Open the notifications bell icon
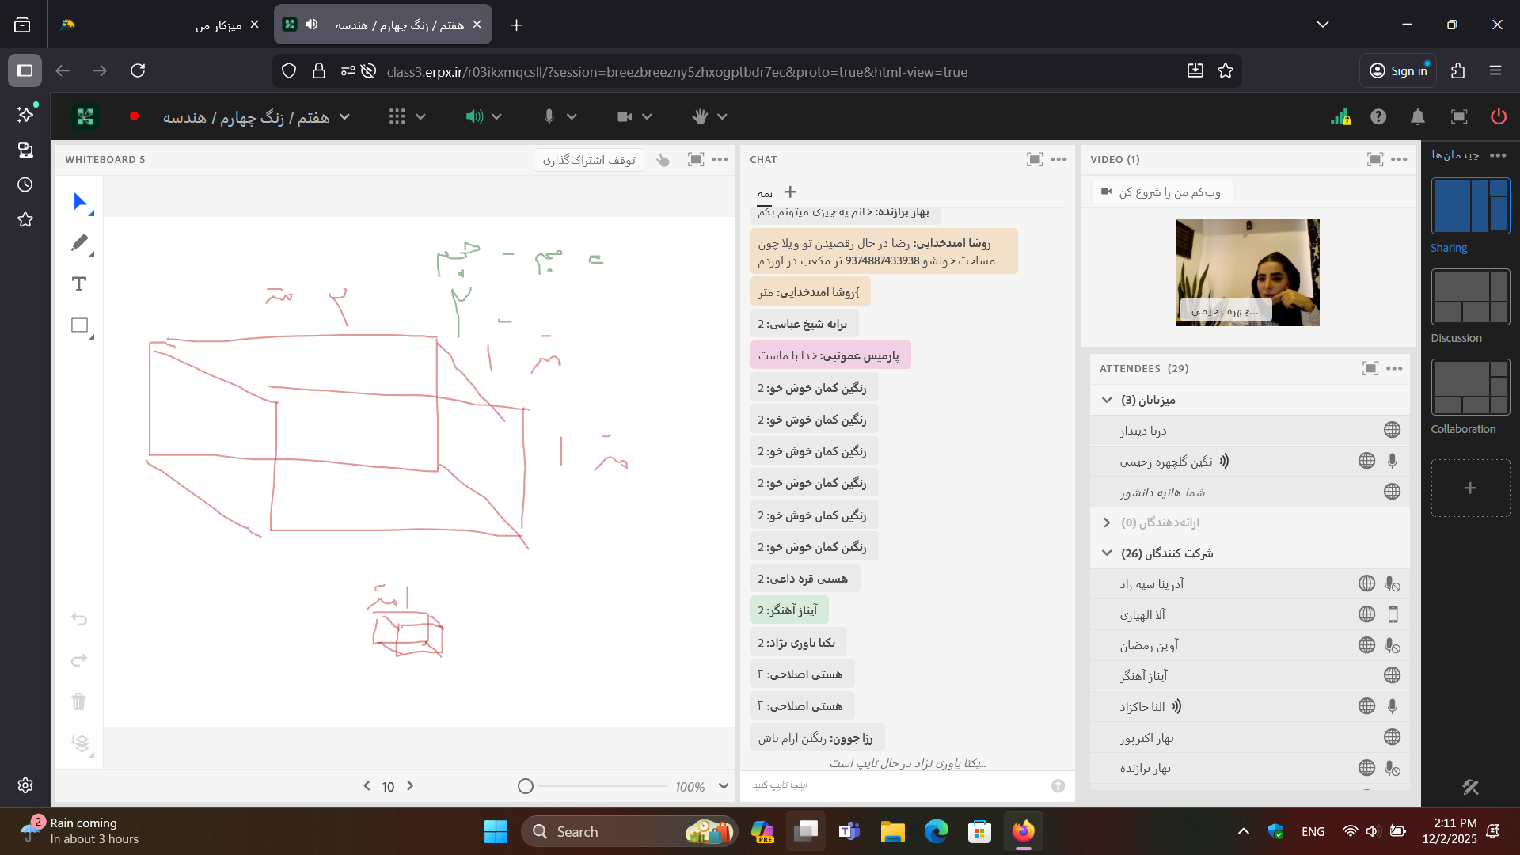Screen dimensions: 1520x855 pos(1418,117)
